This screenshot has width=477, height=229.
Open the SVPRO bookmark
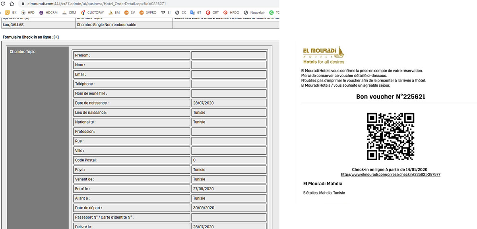[x=148, y=13]
